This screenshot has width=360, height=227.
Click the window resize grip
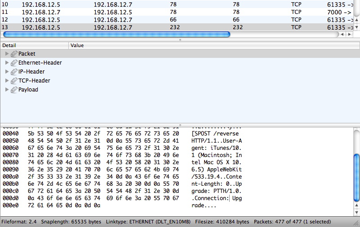[x=356, y=223]
